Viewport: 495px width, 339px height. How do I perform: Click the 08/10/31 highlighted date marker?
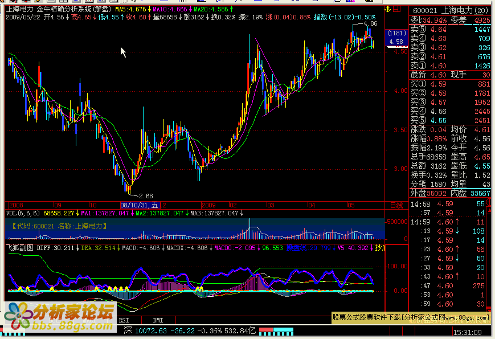coord(140,205)
